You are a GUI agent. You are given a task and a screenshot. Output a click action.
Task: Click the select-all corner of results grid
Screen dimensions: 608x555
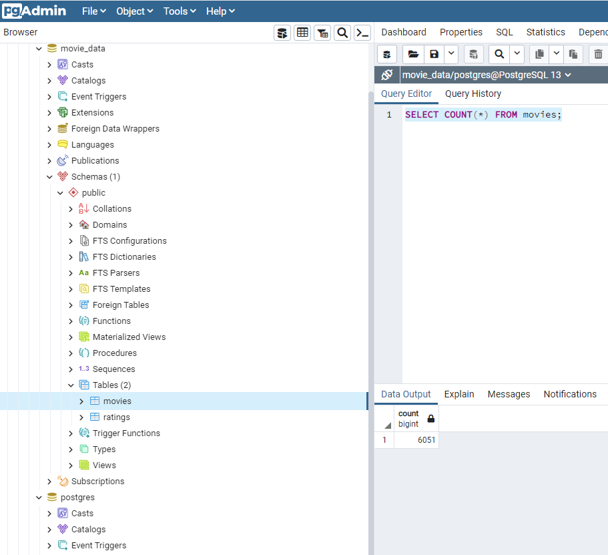tap(384, 418)
